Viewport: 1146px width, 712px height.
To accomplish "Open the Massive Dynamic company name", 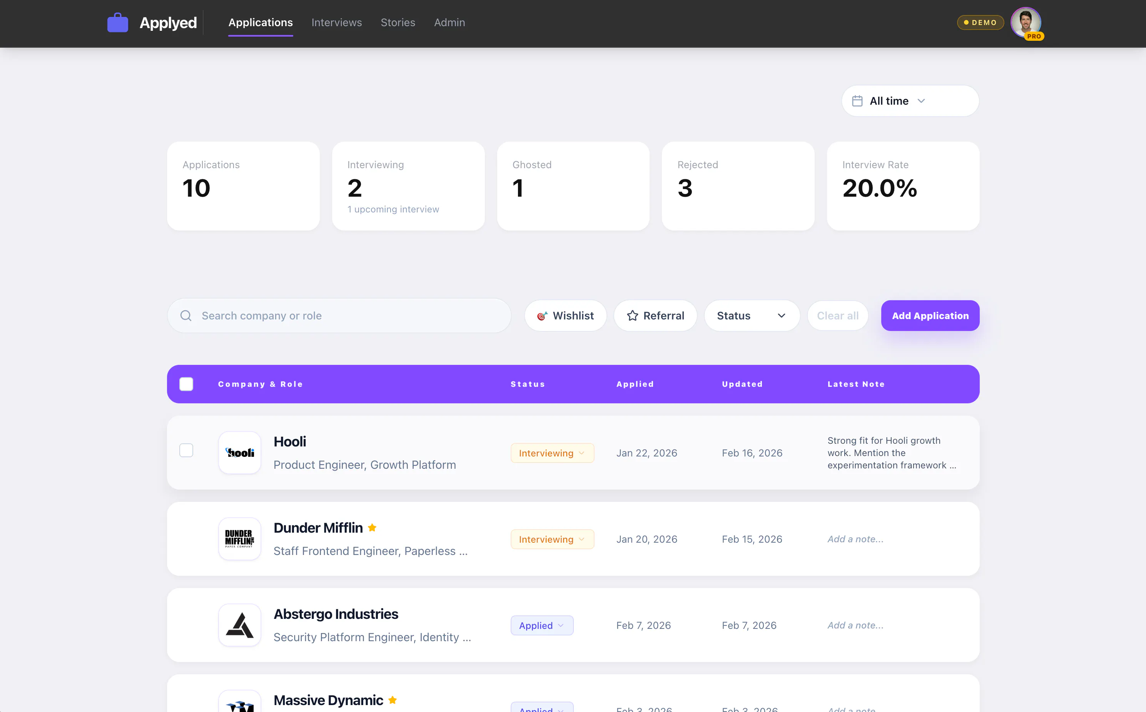I will [x=328, y=700].
